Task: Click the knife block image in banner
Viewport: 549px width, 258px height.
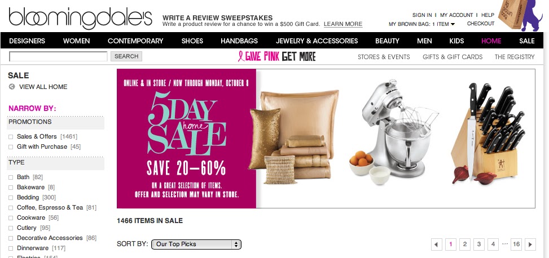Action: [489, 133]
